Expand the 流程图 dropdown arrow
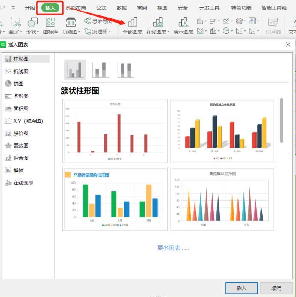This screenshot has height=297, width=296. [110, 31]
